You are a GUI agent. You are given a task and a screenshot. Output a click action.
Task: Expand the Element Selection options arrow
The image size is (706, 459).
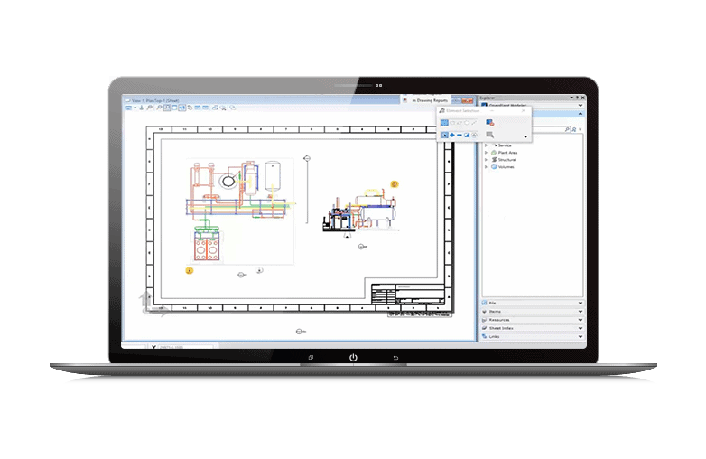point(525,136)
